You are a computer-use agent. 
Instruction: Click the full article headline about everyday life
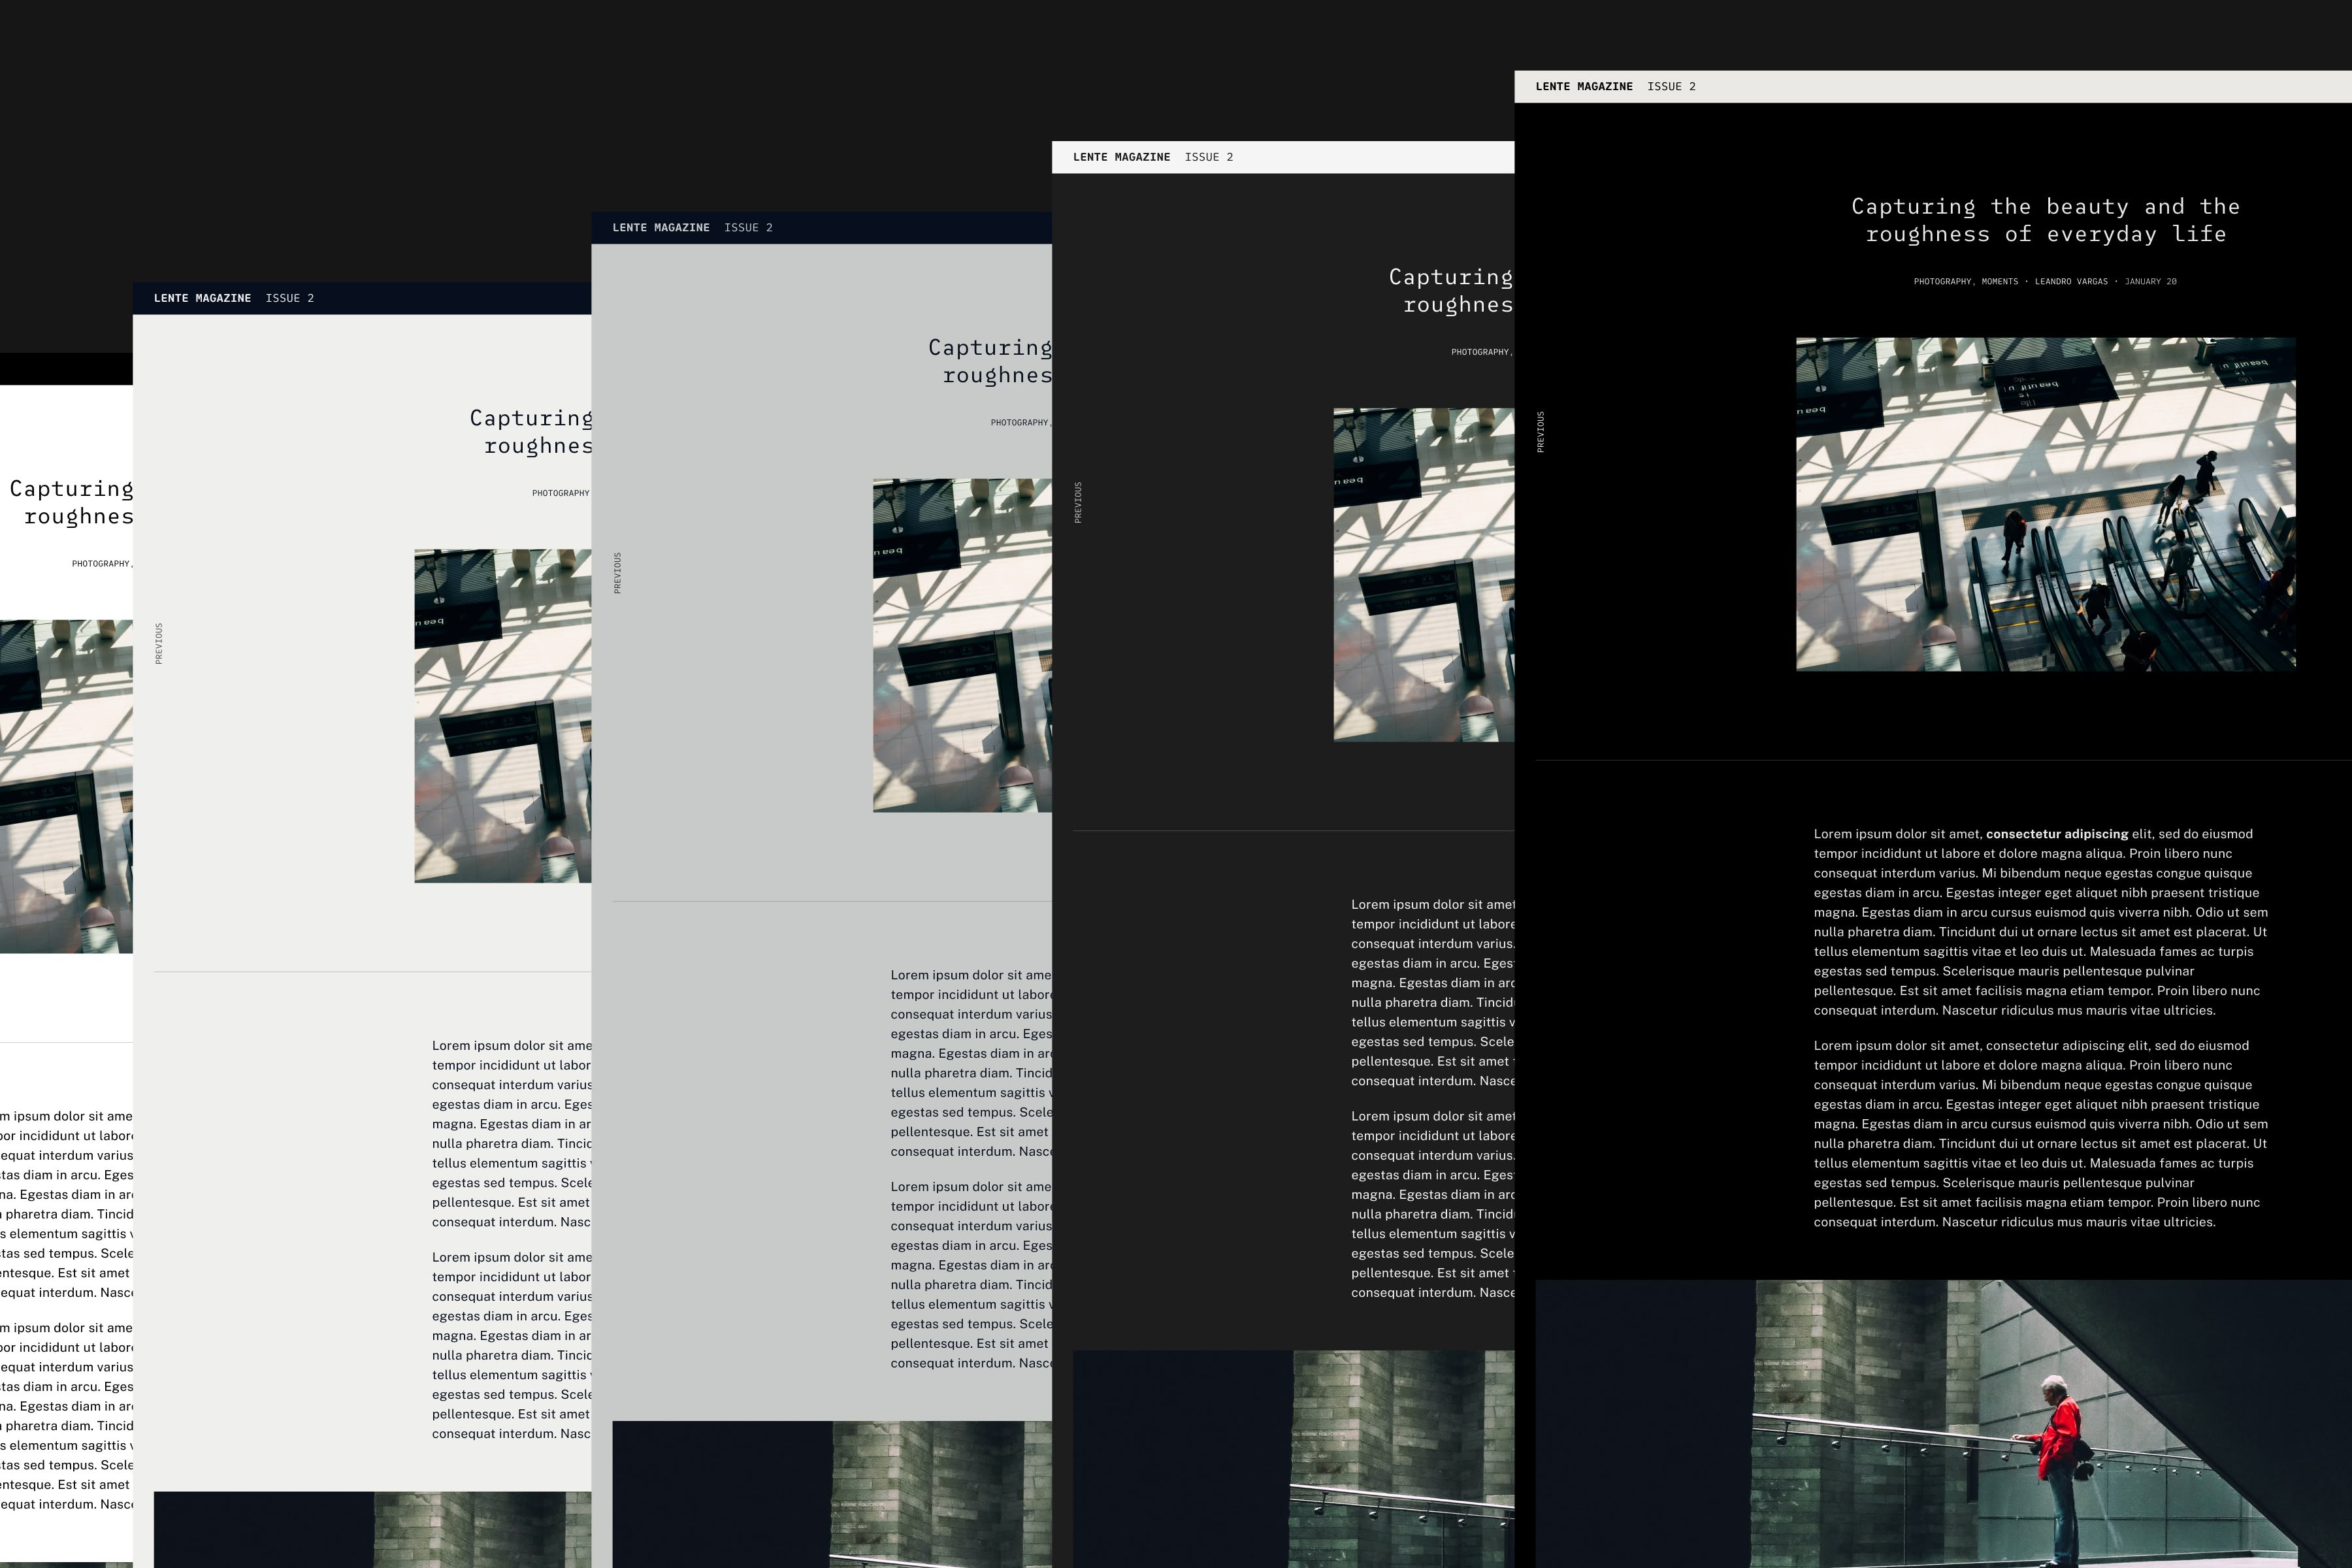click(2045, 220)
